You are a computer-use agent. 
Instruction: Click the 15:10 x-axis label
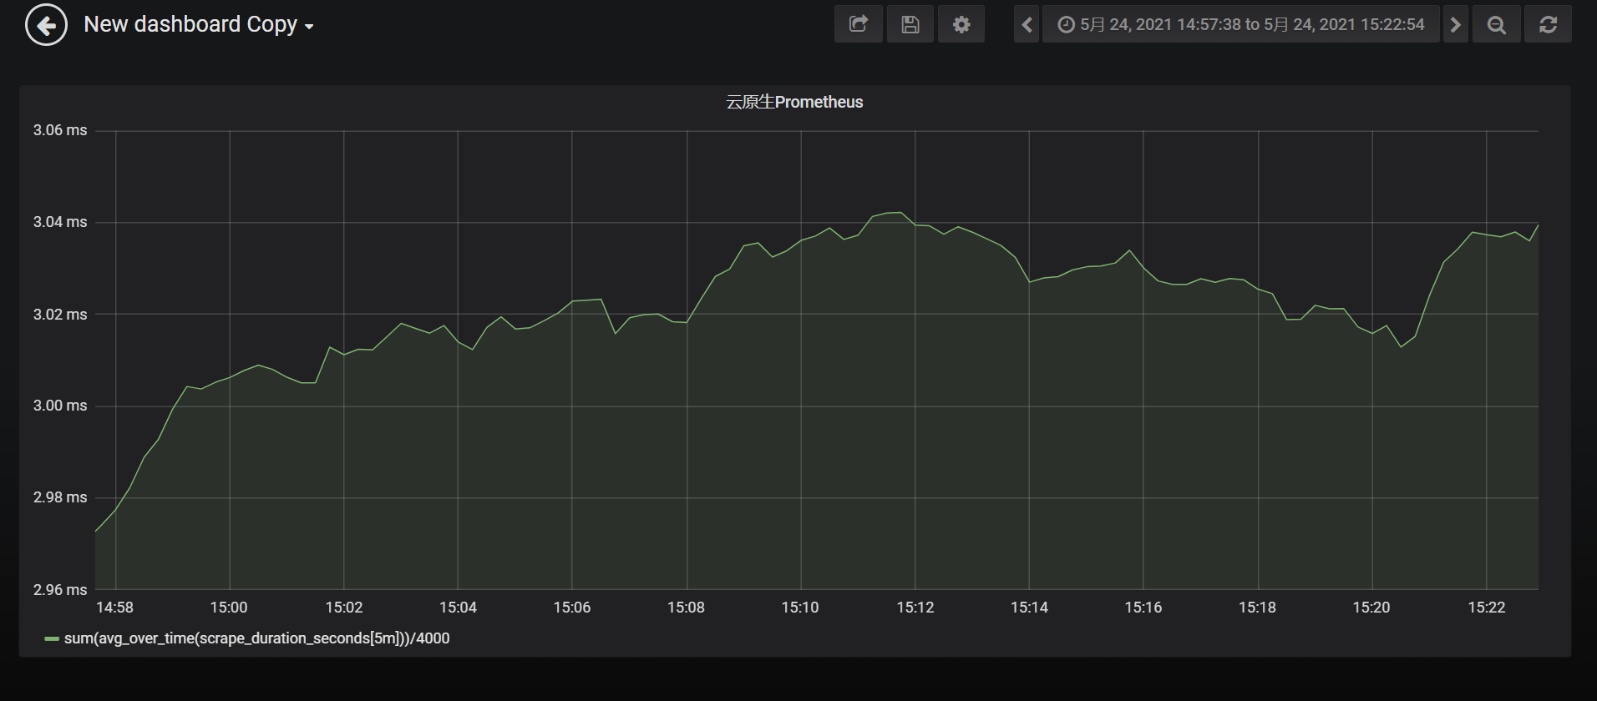click(x=800, y=608)
